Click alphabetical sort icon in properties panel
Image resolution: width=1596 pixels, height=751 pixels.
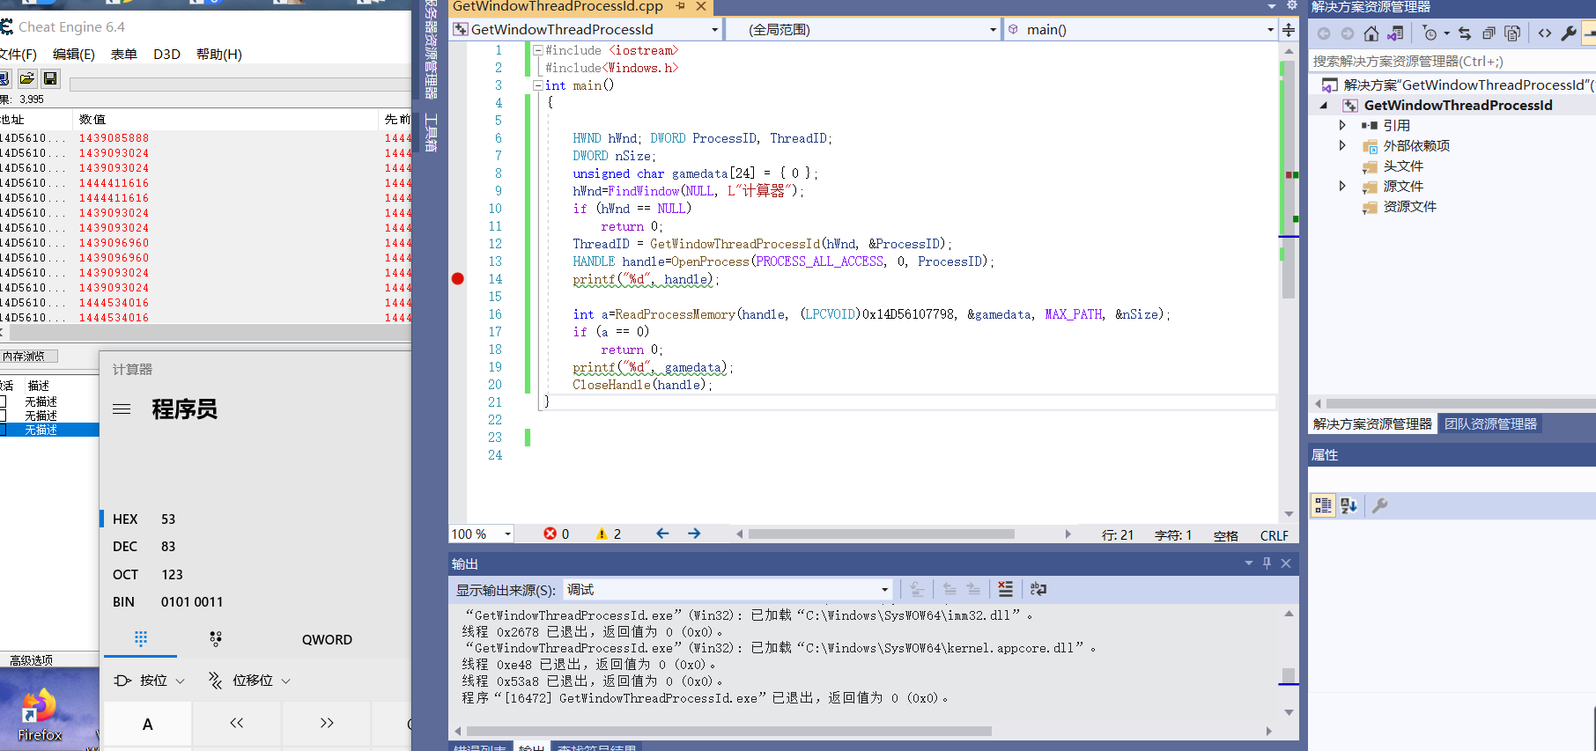[x=1348, y=505]
